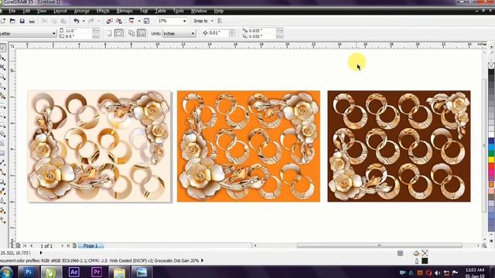Screen dimensions: 495x278
Task: Expand cursor coordinates arrow in status bar
Action: (x=41, y=253)
